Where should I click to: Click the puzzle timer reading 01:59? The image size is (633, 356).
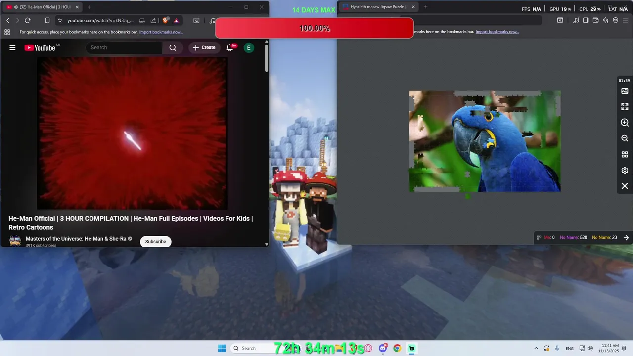624,81
